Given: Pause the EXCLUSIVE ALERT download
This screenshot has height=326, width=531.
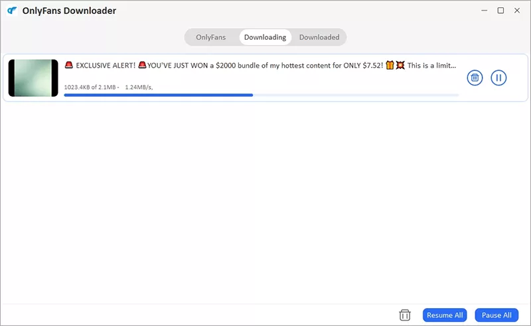Looking at the screenshot, I should [498, 78].
